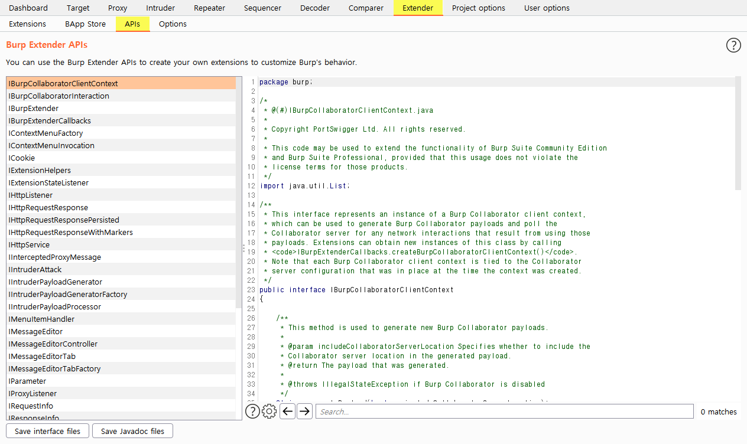747x444 pixels.
Task: Click the interface list vertical scrollbar
Action: [x=239, y=192]
